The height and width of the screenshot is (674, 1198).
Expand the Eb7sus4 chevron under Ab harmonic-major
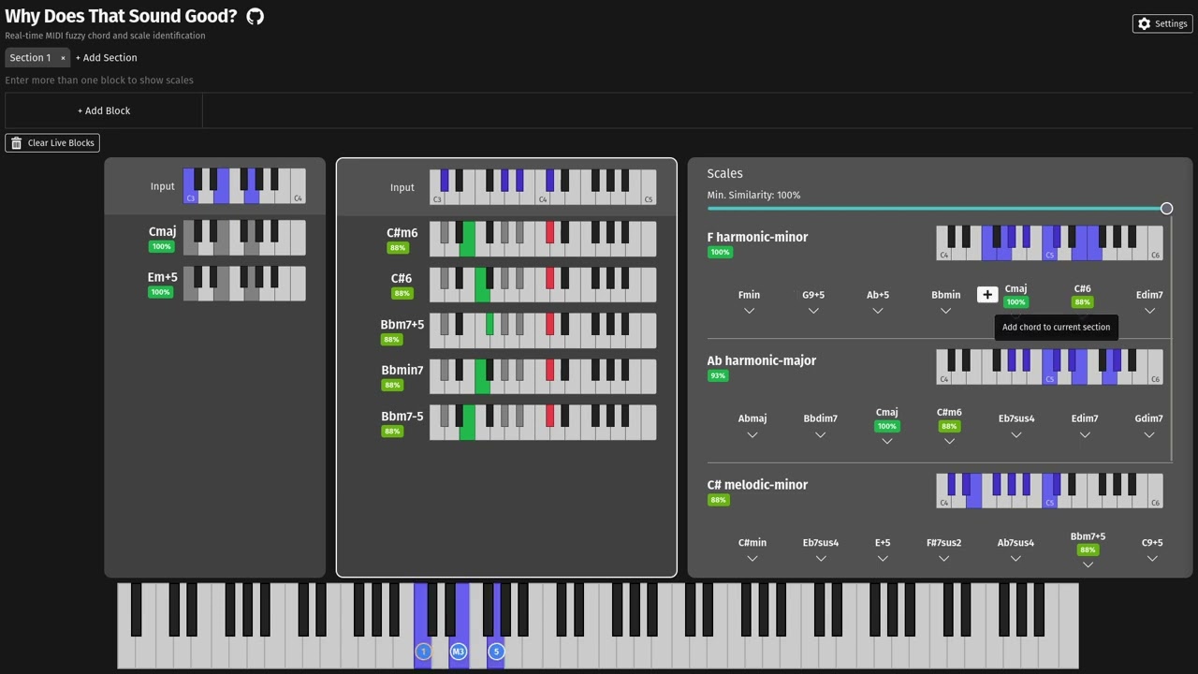[x=1016, y=434]
